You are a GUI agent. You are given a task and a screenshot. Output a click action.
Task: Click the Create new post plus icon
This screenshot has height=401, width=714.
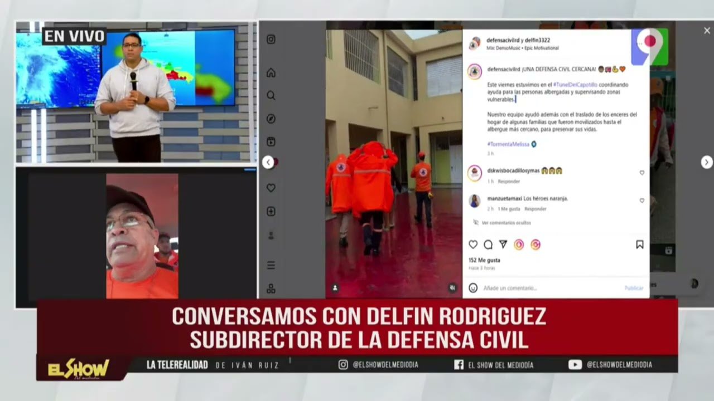(271, 212)
